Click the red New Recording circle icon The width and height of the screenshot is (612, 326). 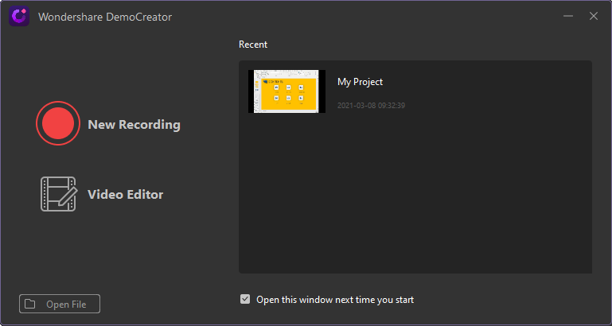pyautogui.click(x=58, y=123)
